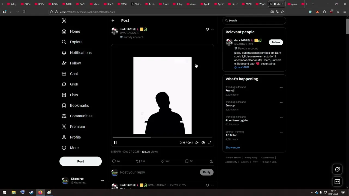Open the floating messages envelope button
The height and width of the screenshot is (196, 349).
coord(337,182)
